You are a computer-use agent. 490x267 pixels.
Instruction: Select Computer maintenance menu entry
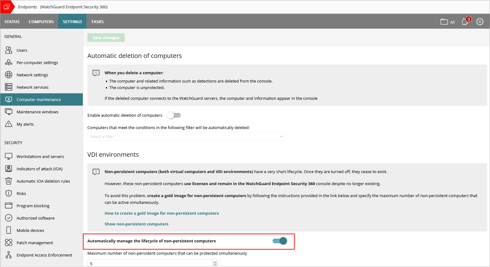pyautogui.click(x=42, y=99)
